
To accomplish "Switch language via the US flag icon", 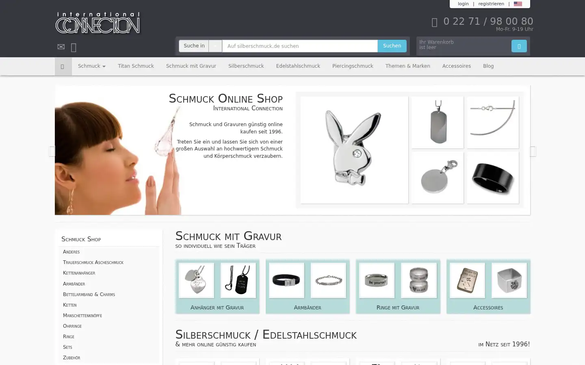I will (x=518, y=4).
